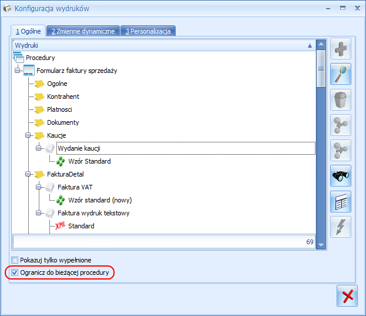Minimize the Konfiguracja wydruków window
This screenshot has height=316, width=366.
pos(328,8)
